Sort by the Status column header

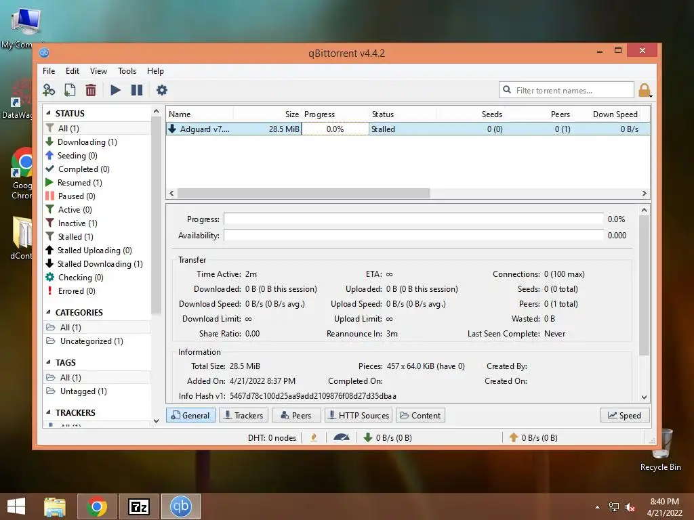[x=403, y=114]
